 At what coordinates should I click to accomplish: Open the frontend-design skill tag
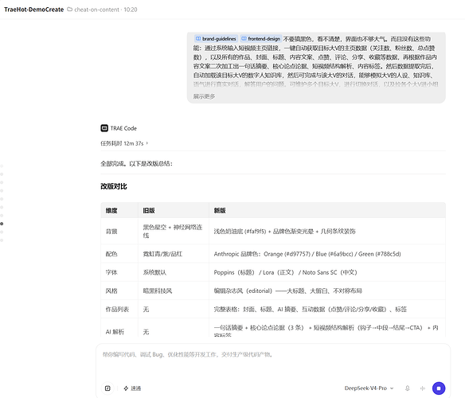pos(261,38)
